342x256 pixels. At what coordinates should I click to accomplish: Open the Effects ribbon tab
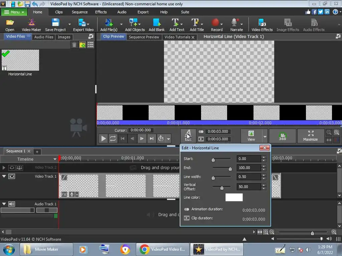[101, 12]
